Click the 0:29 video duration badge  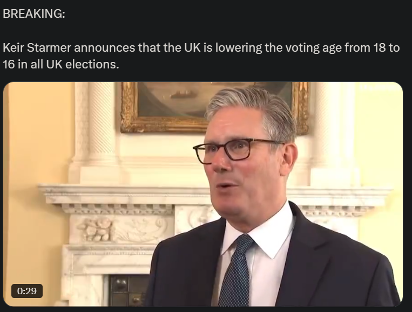point(27,291)
